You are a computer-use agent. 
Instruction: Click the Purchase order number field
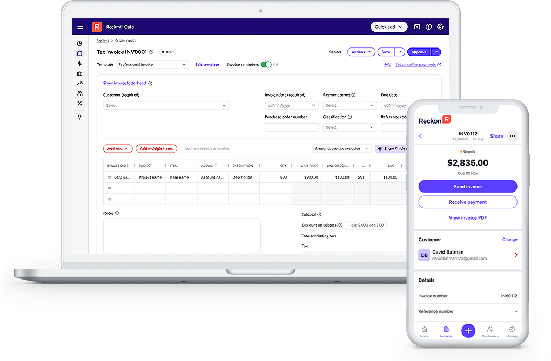(x=292, y=127)
